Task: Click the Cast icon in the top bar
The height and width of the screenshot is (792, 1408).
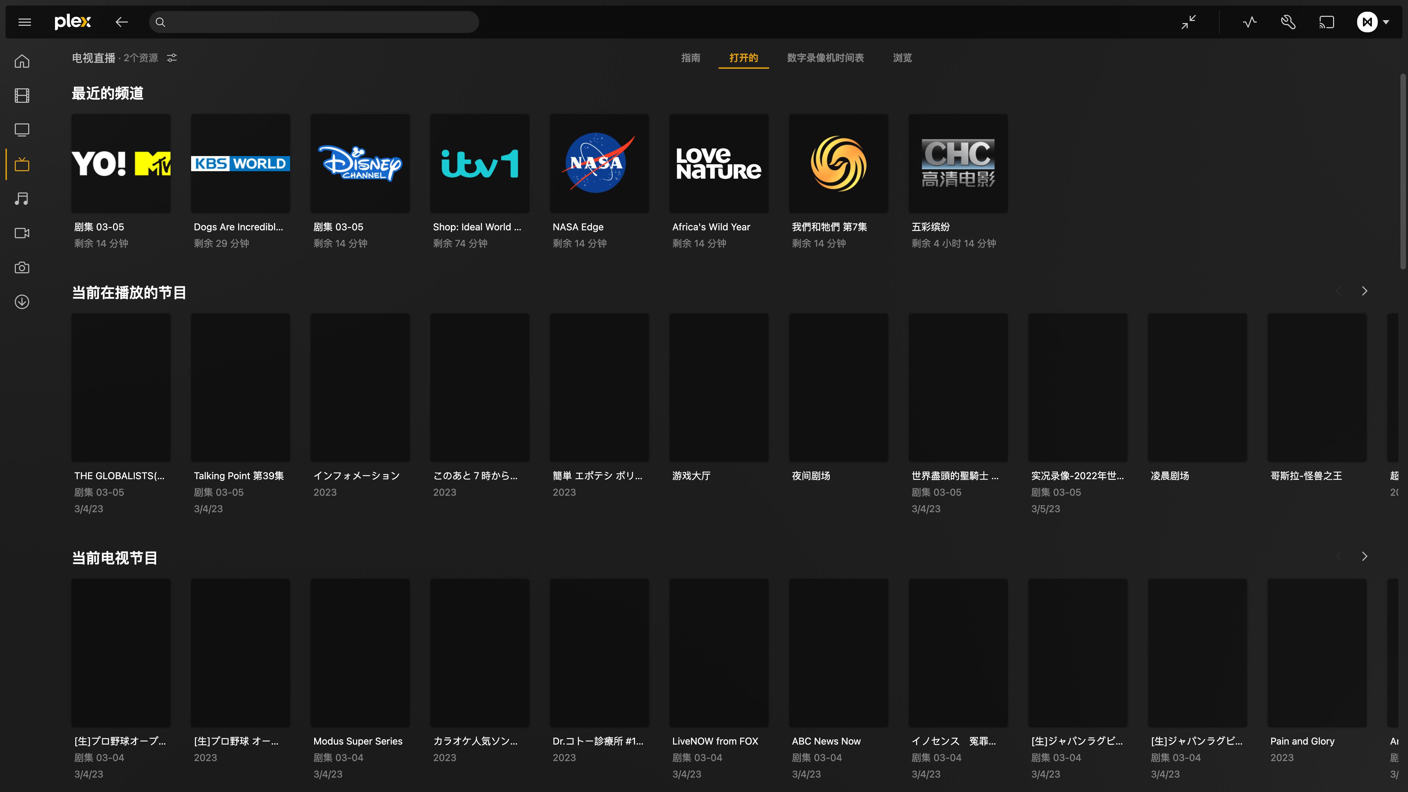Action: pyautogui.click(x=1327, y=22)
